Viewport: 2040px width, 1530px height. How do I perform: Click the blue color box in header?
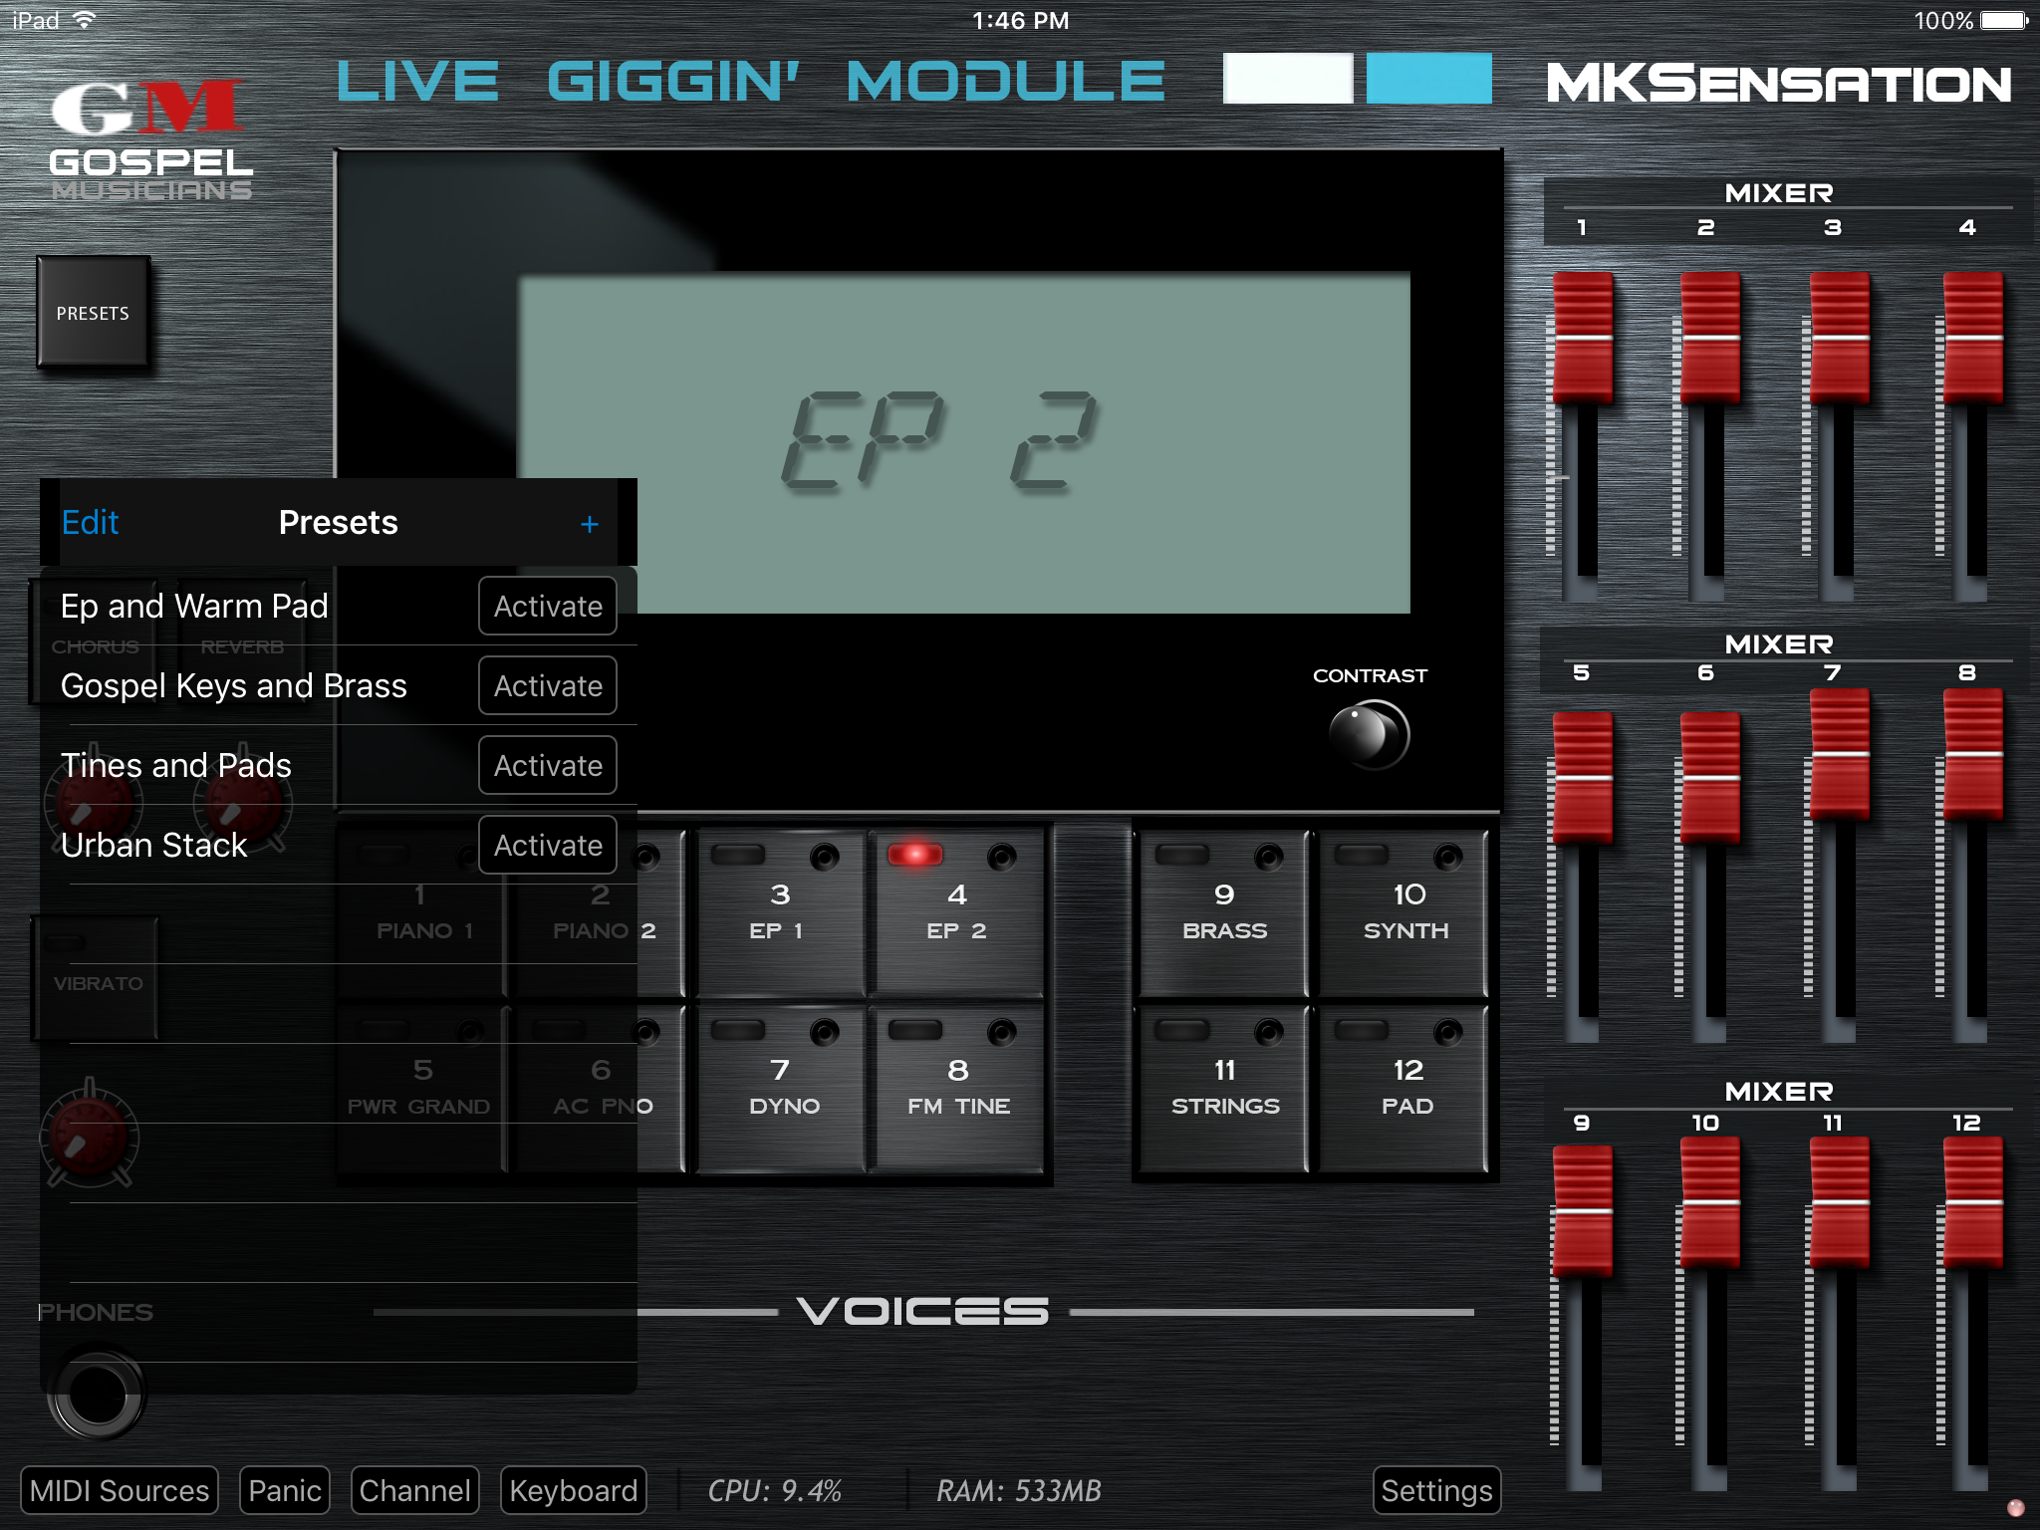point(1428,79)
